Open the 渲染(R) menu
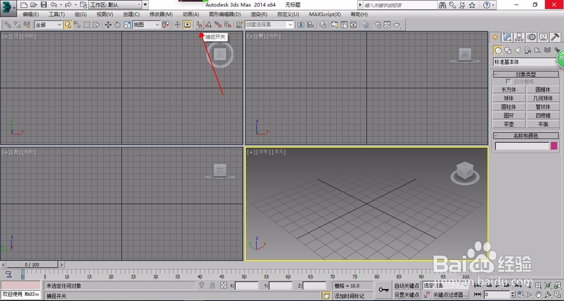Screen dimensions: 564x301 [x=259, y=15]
